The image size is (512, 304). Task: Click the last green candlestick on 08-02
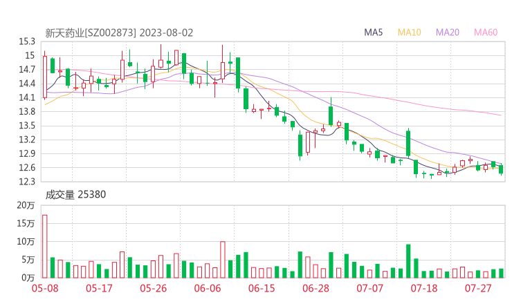[501, 169]
